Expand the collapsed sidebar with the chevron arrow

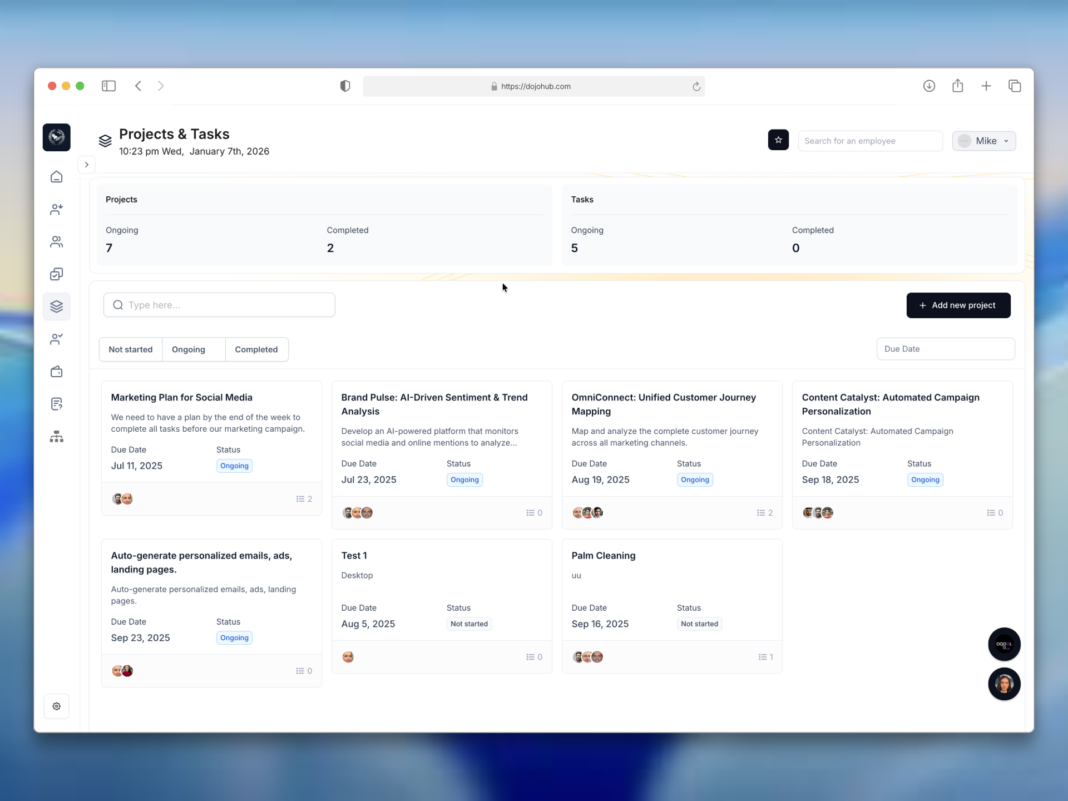(86, 165)
